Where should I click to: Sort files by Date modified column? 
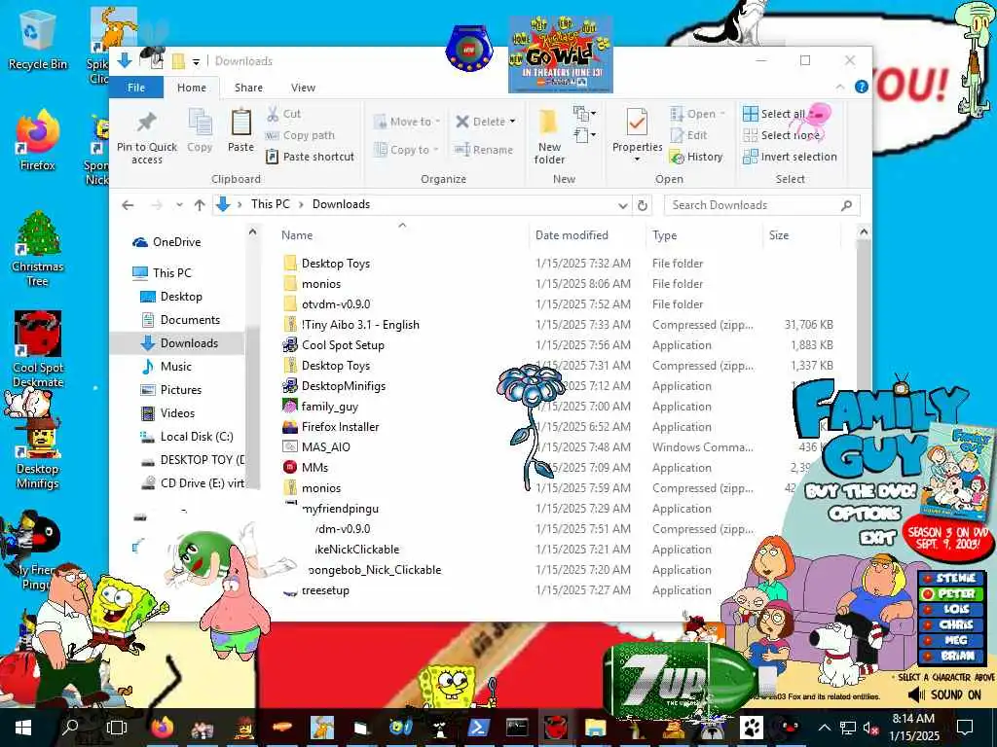pos(572,235)
